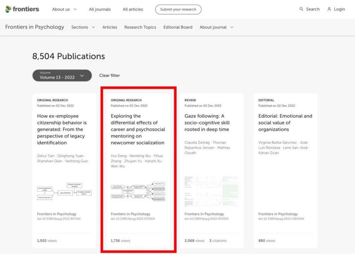Expand the Sections dropdown
Image resolution: width=355 pixels, height=254 pixels.
click(x=83, y=27)
